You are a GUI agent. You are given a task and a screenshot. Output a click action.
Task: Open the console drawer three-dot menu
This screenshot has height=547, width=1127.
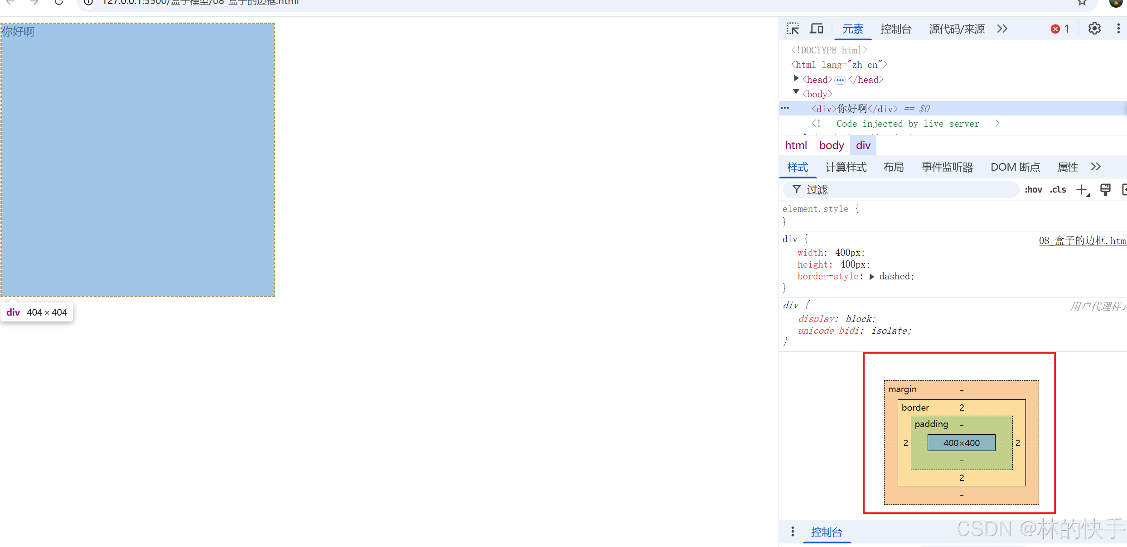[x=793, y=532]
